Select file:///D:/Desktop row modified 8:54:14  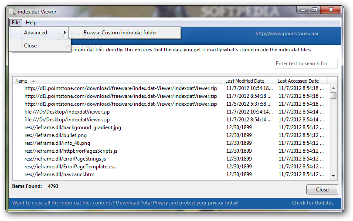point(171,120)
